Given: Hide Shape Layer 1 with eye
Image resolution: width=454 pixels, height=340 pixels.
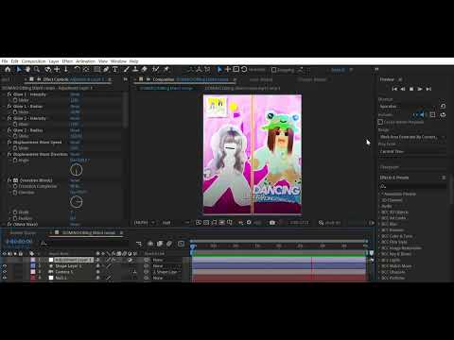Looking at the screenshot, I should (x=5, y=266).
